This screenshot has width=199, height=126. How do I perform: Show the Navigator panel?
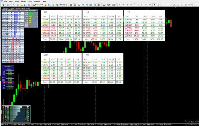coord(21,5)
